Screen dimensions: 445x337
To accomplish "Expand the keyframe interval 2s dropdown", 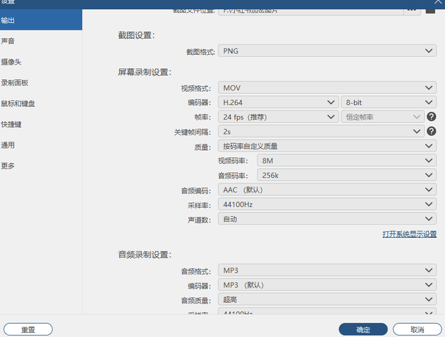I will (x=321, y=131).
